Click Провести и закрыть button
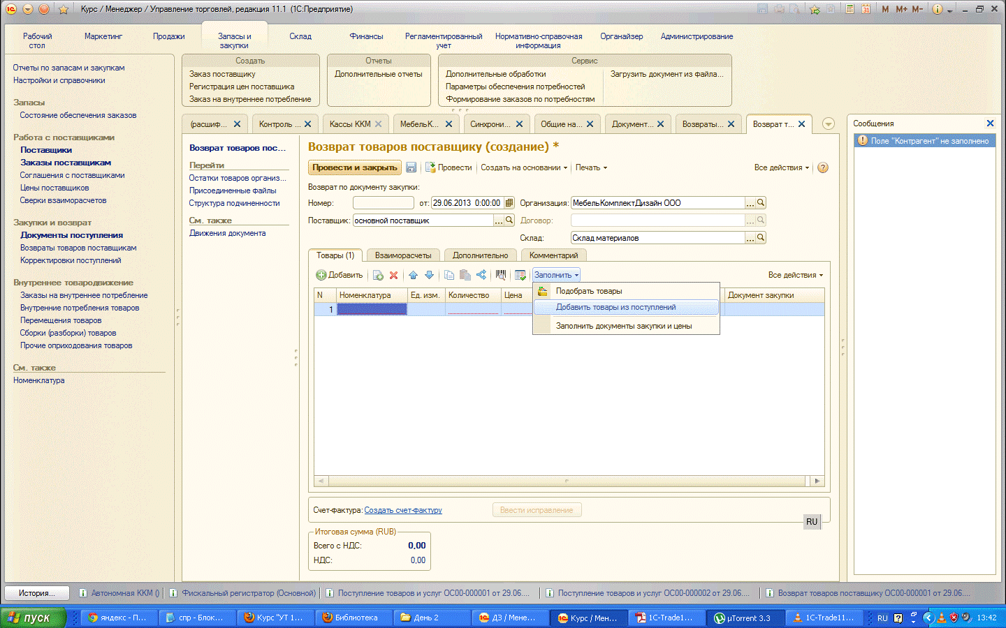 pos(355,167)
